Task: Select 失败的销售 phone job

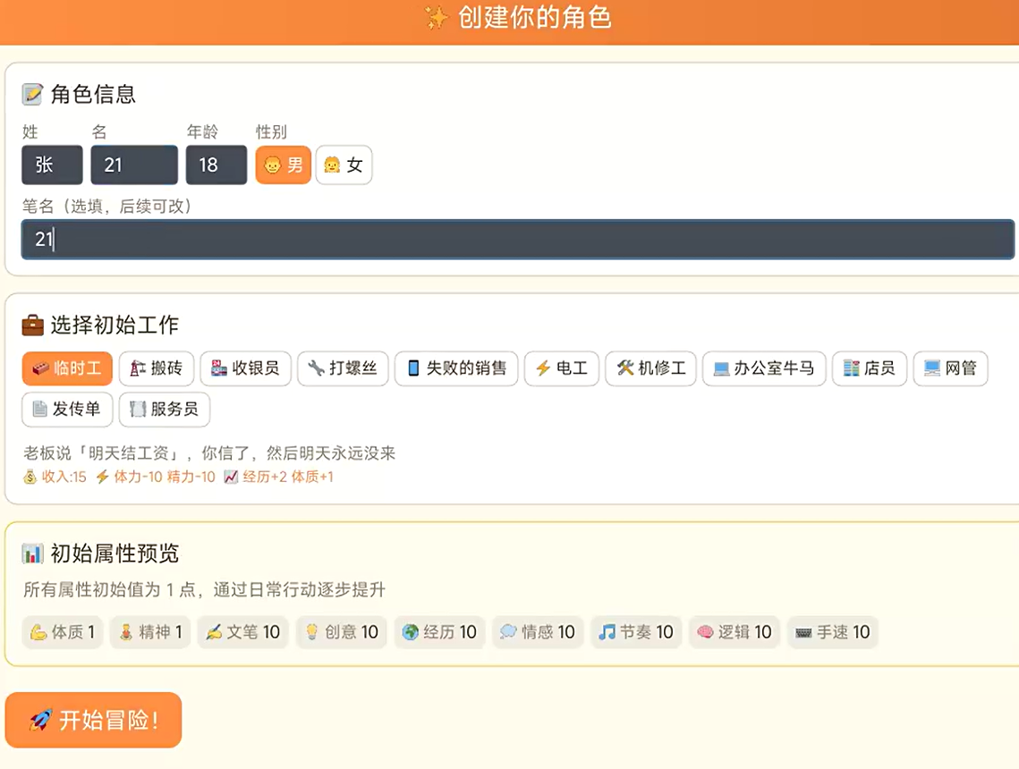Action: (456, 368)
